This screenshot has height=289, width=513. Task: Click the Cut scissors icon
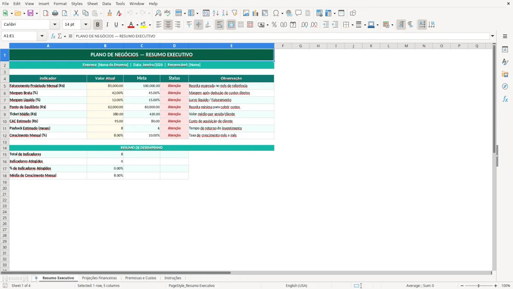click(x=76, y=13)
